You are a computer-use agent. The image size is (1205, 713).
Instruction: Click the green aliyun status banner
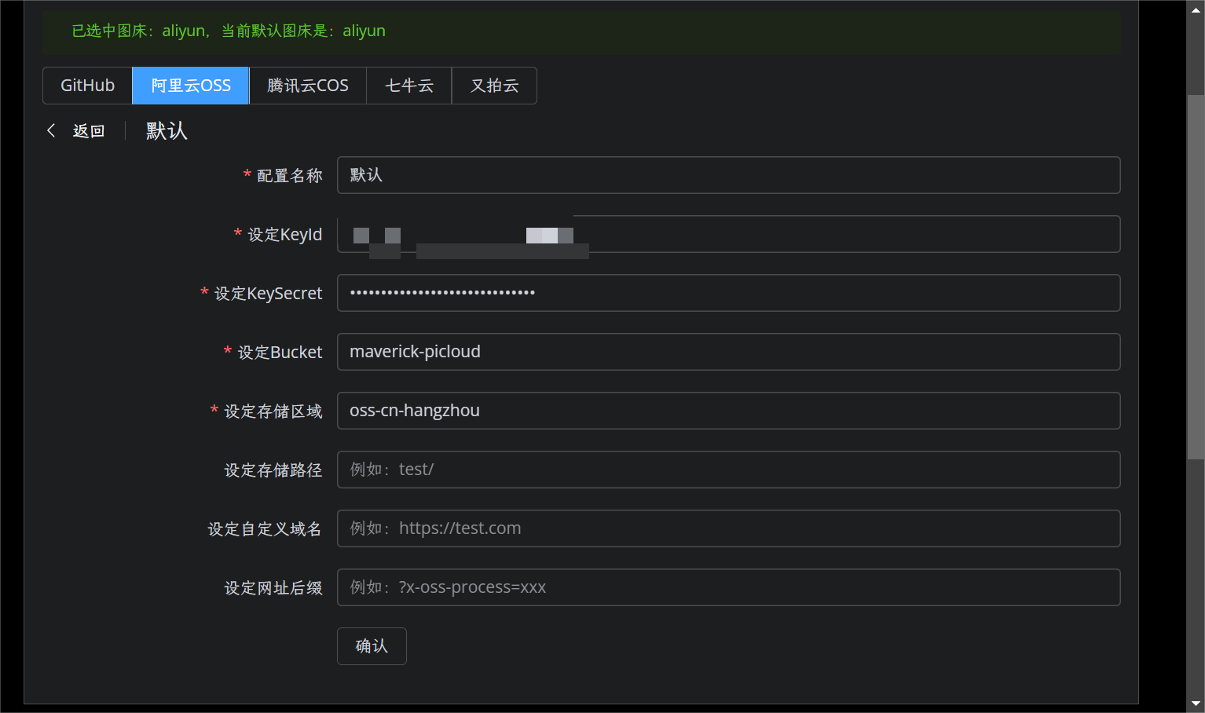click(581, 31)
